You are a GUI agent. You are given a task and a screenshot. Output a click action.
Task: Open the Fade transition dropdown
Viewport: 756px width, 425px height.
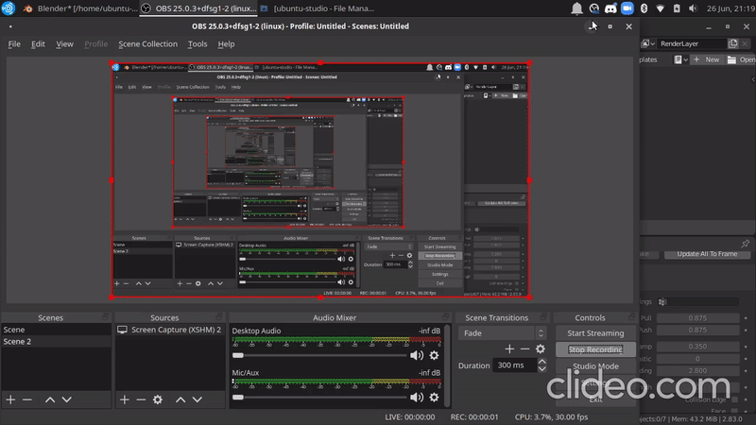pyautogui.click(x=502, y=333)
